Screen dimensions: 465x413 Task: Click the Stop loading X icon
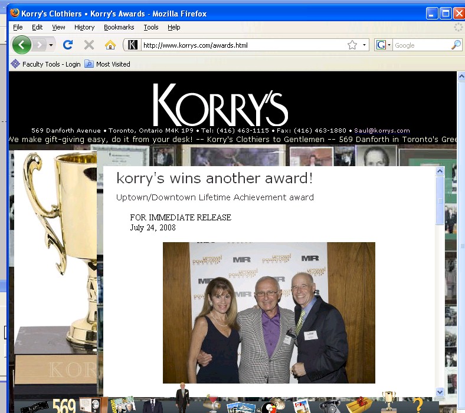click(89, 45)
